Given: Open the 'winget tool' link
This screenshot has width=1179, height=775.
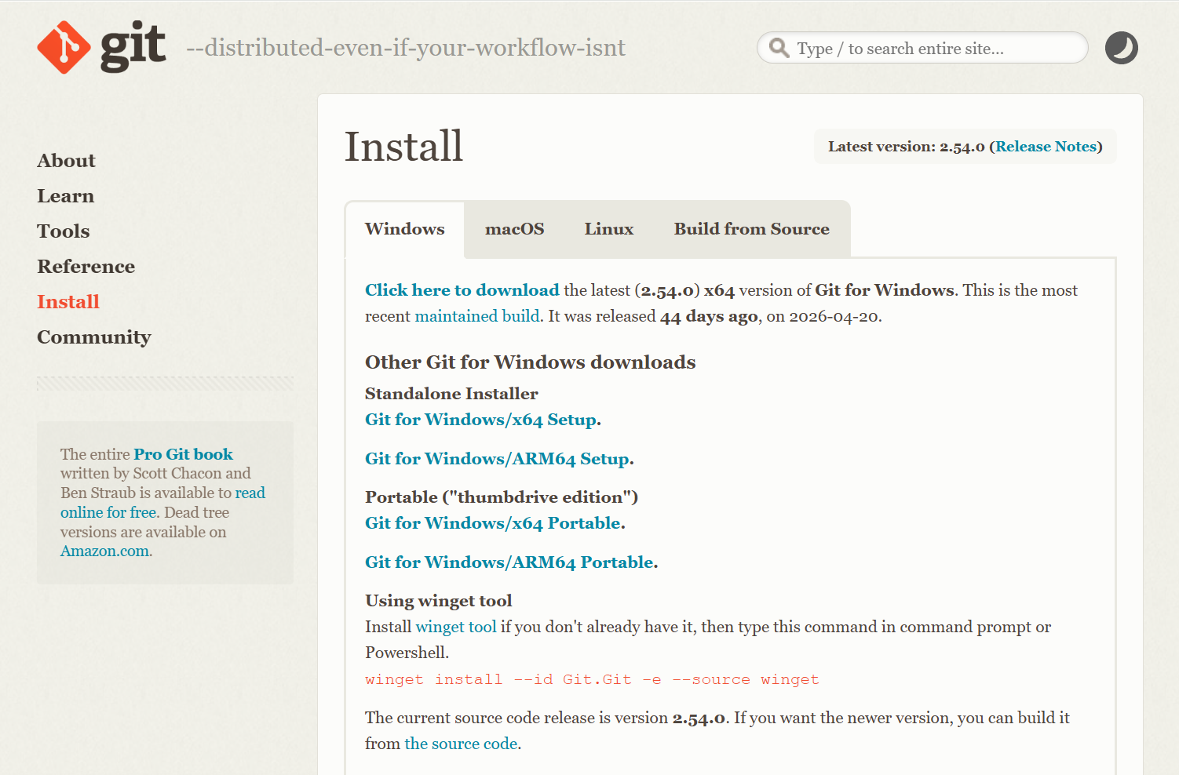Looking at the screenshot, I should click(x=456, y=627).
